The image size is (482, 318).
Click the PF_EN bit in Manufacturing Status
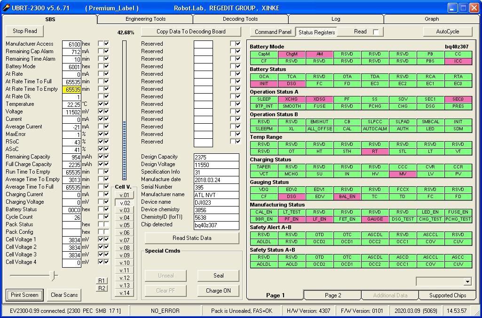pyautogui.click(x=292, y=219)
